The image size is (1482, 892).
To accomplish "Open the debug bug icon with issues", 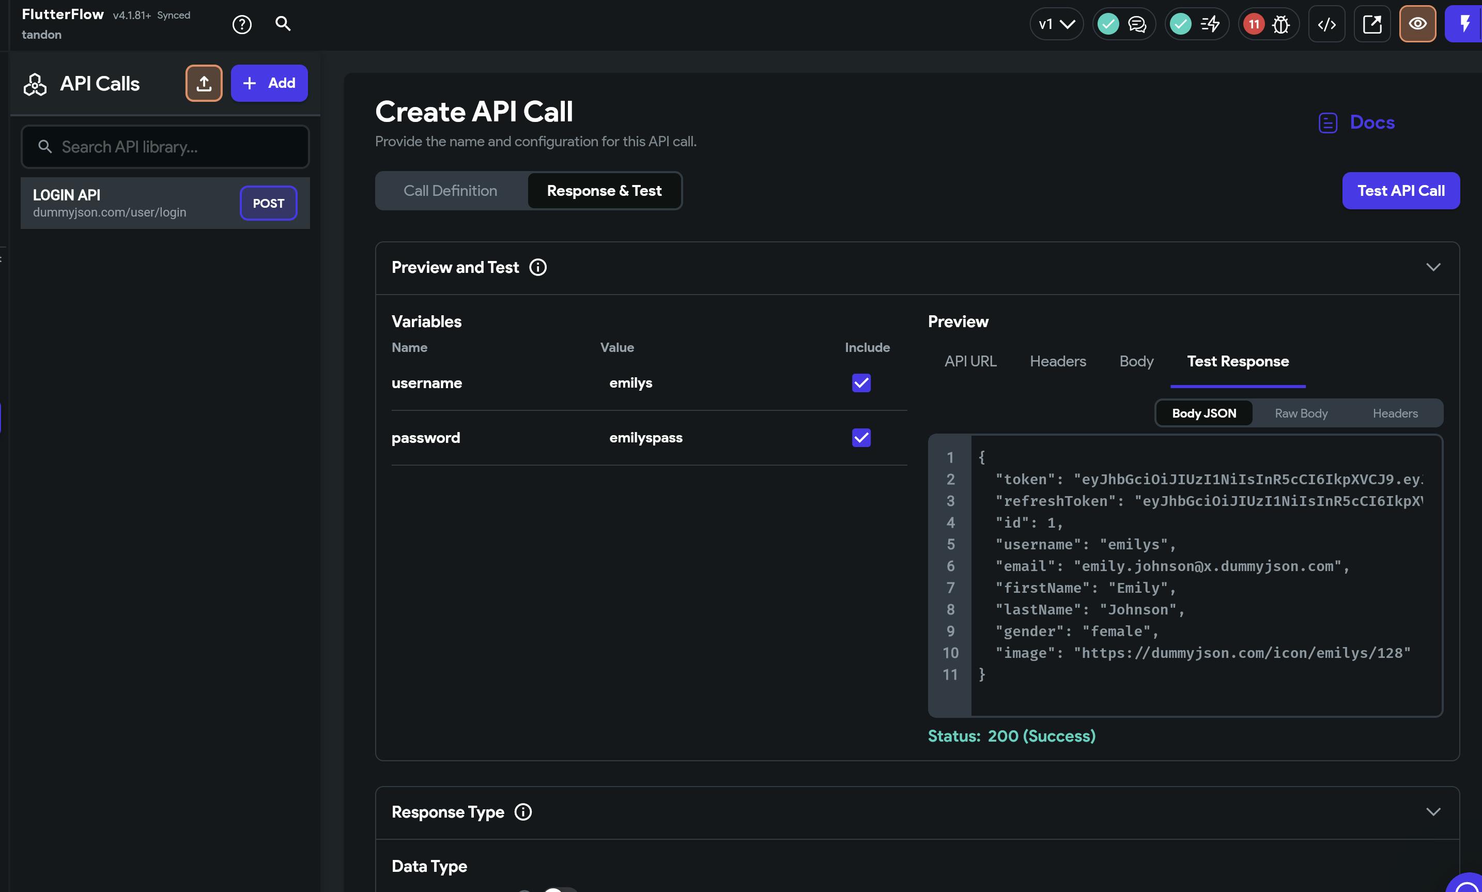I will (x=1280, y=24).
